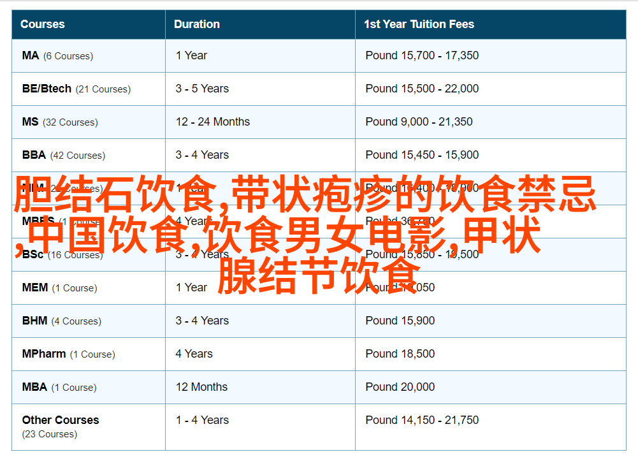Select the 12 - 24 Months duration cell
Image resolution: width=638 pixels, height=459 pixels.
tap(213, 122)
